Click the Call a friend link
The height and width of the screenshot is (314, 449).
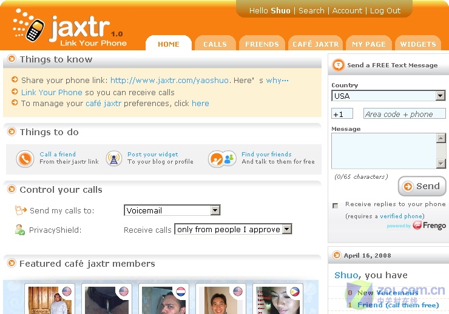(58, 154)
